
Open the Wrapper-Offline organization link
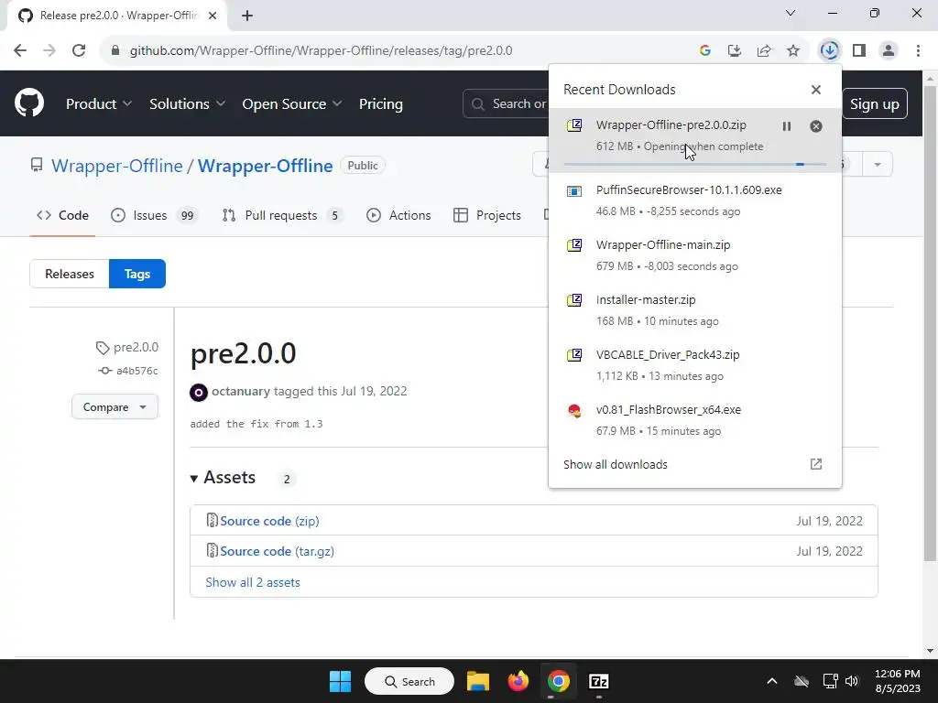[x=117, y=166]
